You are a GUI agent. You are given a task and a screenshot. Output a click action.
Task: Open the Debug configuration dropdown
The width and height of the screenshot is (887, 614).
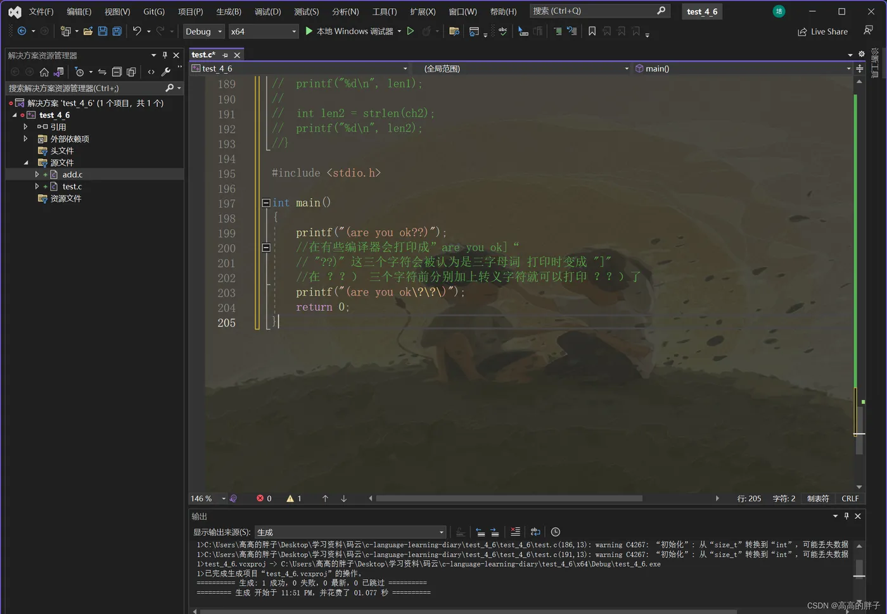(x=204, y=31)
